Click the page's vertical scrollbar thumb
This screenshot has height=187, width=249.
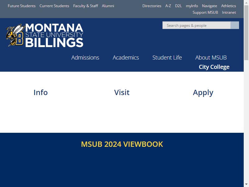coord(246,33)
